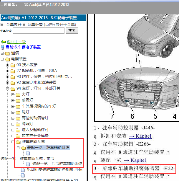179x181 pixels.
Task: Click folder icon for 90 附件，仪表
Action: [13, 77]
